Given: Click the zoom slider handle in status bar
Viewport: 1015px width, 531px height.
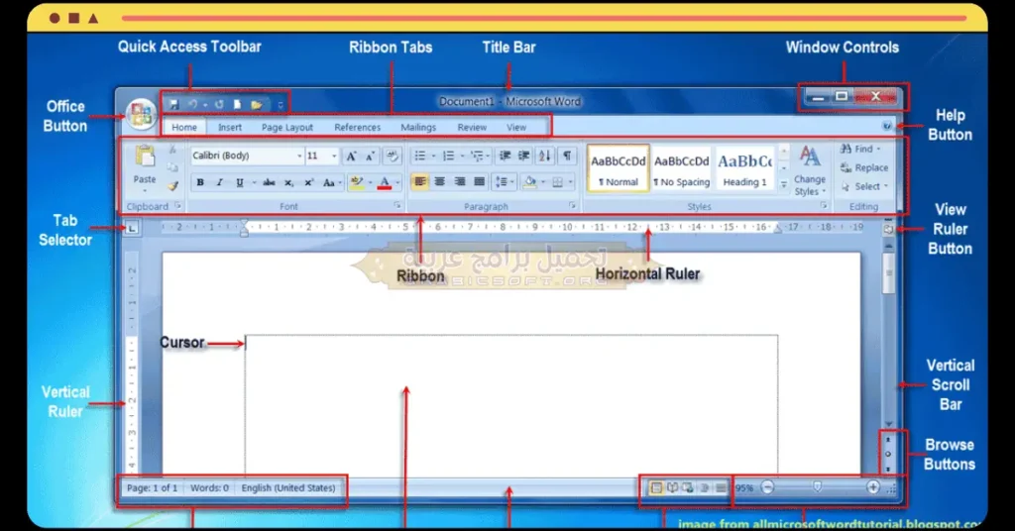Looking at the screenshot, I should (x=817, y=487).
